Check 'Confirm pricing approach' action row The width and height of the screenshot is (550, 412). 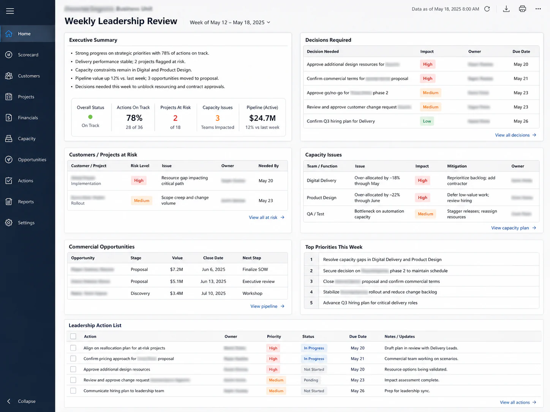[x=73, y=359]
